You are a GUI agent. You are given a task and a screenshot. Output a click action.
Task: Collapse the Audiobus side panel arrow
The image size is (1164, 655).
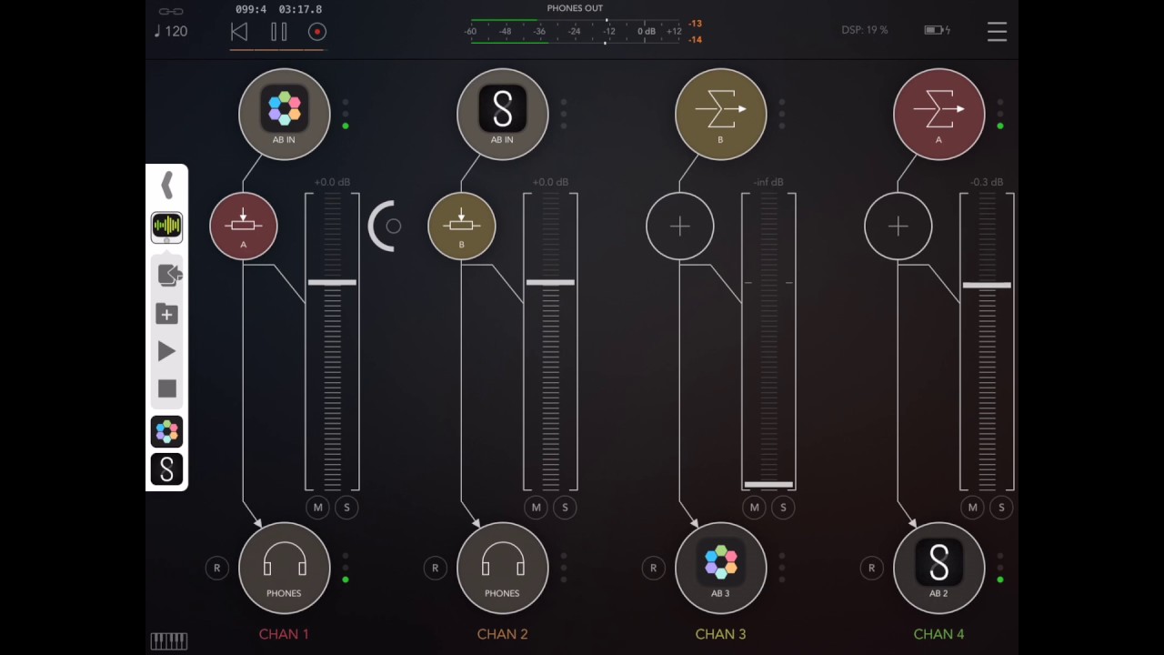pos(166,186)
